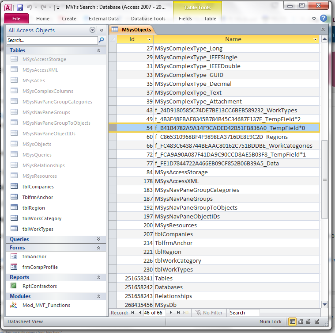Select tblWorkCategory table icon in pane
Image resolution: width=335 pixels, height=333 pixels.
point(14,218)
